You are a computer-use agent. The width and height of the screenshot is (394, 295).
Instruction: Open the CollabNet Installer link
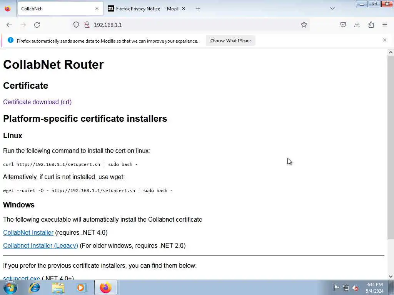tap(28, 232)
